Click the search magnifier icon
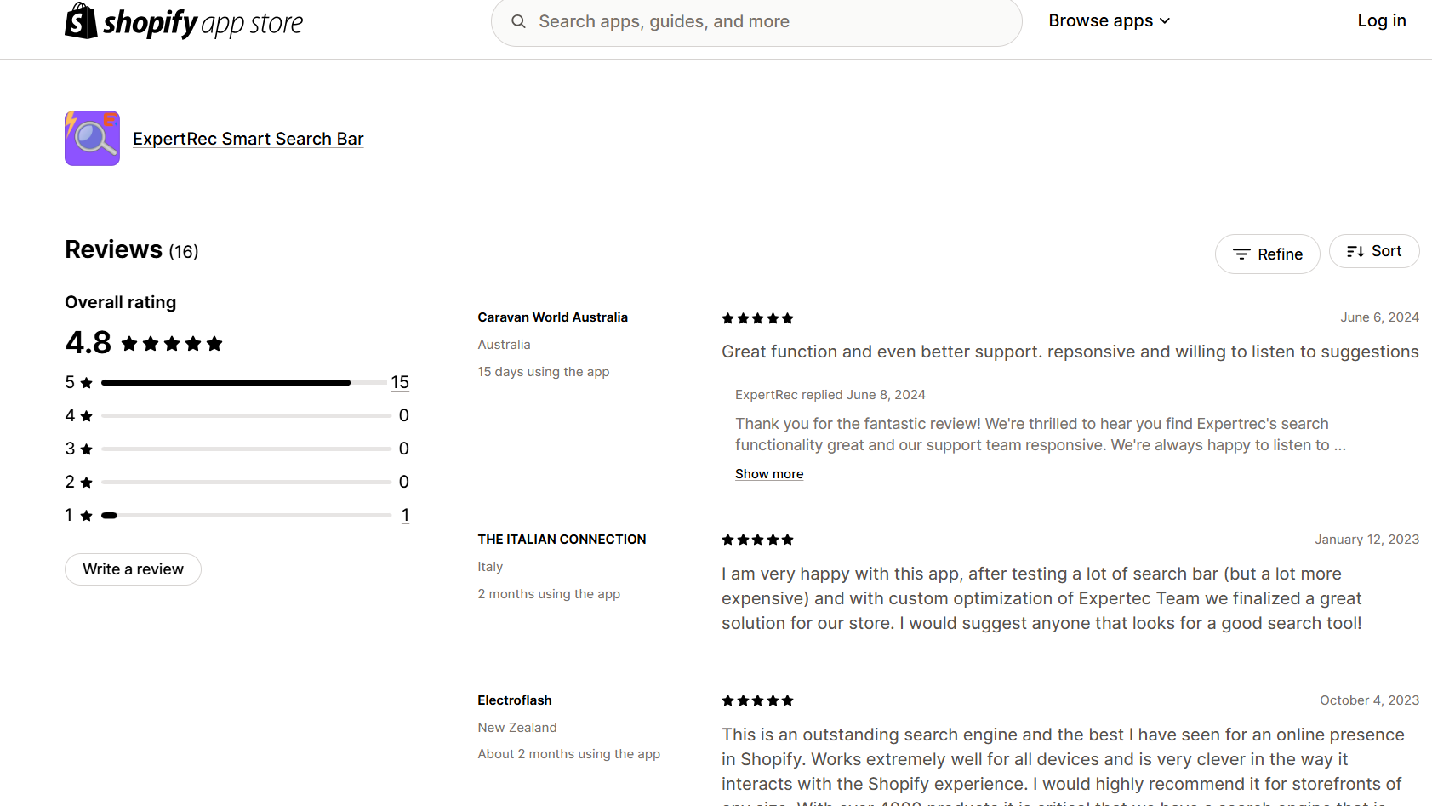 click(518, 21)
